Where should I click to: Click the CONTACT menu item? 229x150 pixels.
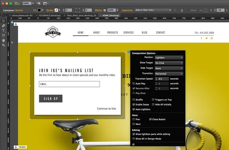[x=160, y=33]
